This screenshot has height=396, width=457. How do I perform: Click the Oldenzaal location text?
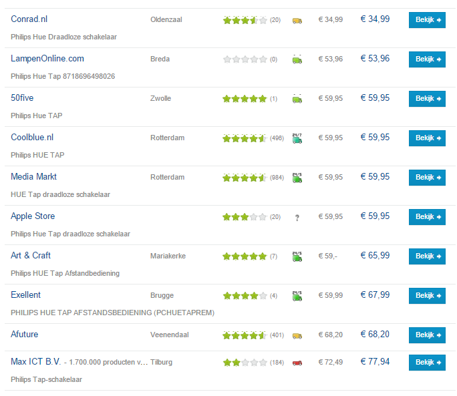coord(166,20)
